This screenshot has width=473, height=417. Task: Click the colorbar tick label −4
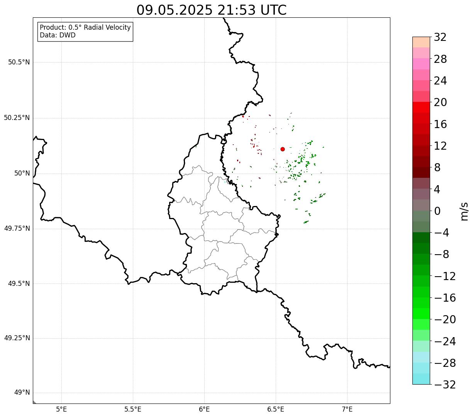click(x=441, y=233)
